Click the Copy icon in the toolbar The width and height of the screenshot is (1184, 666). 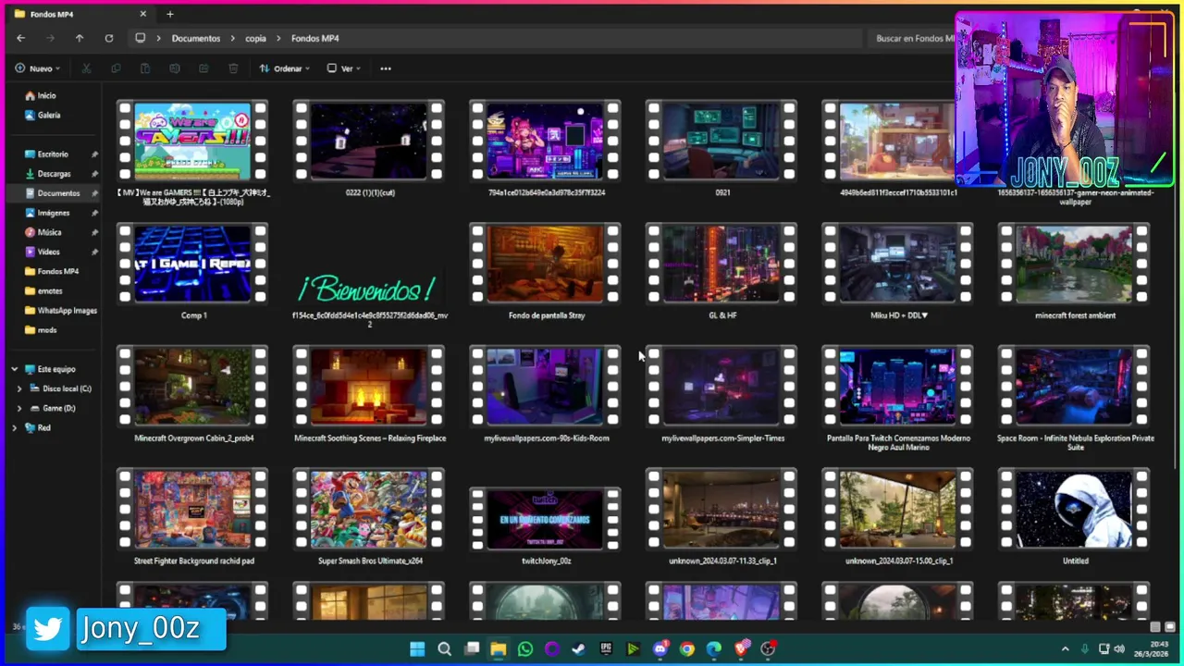click(116, 68)
